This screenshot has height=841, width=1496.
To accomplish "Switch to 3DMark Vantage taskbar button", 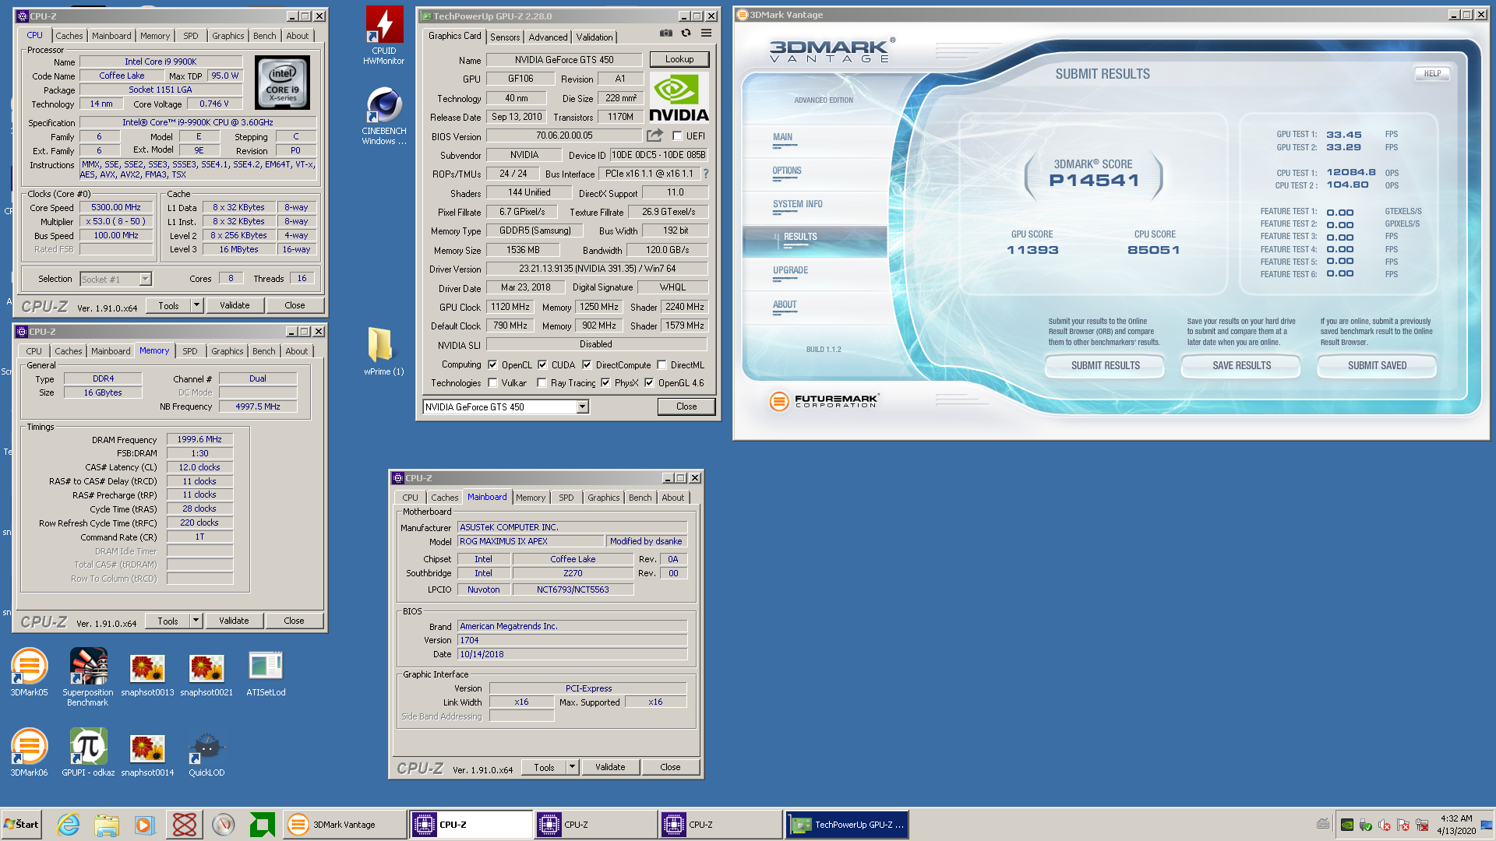I will point(344,824).
